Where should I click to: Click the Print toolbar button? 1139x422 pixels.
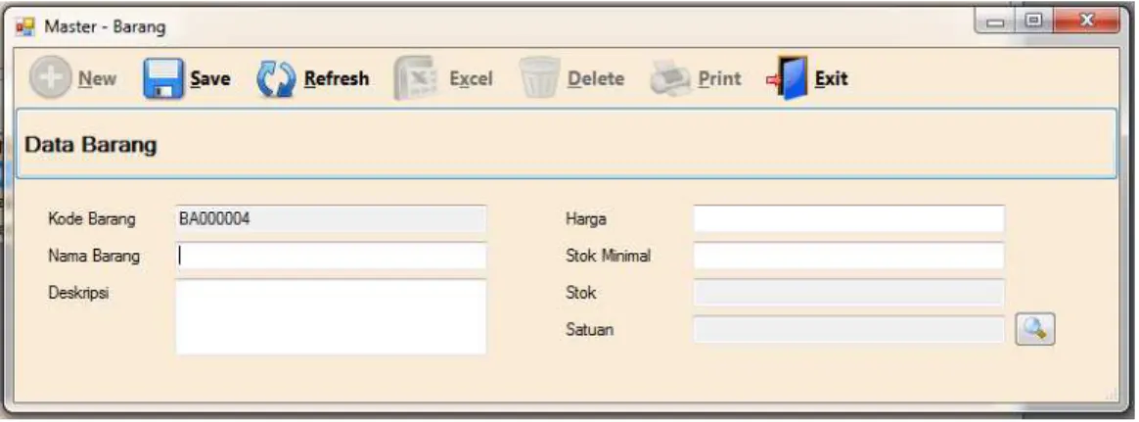(696, 78)
